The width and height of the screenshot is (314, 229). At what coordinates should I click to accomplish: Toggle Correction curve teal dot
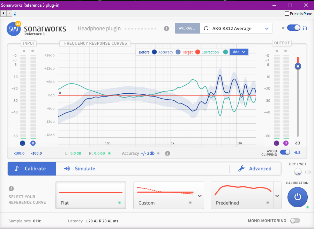tap(225, 52)
